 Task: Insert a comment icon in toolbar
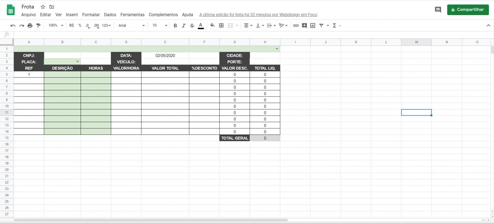[304, 26]
